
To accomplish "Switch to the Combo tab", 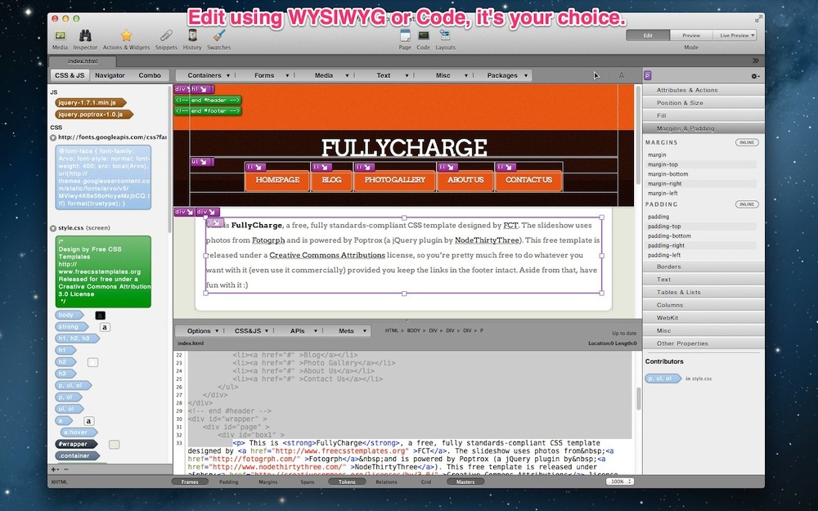I will pyautogui.click(x=150, y=75).
